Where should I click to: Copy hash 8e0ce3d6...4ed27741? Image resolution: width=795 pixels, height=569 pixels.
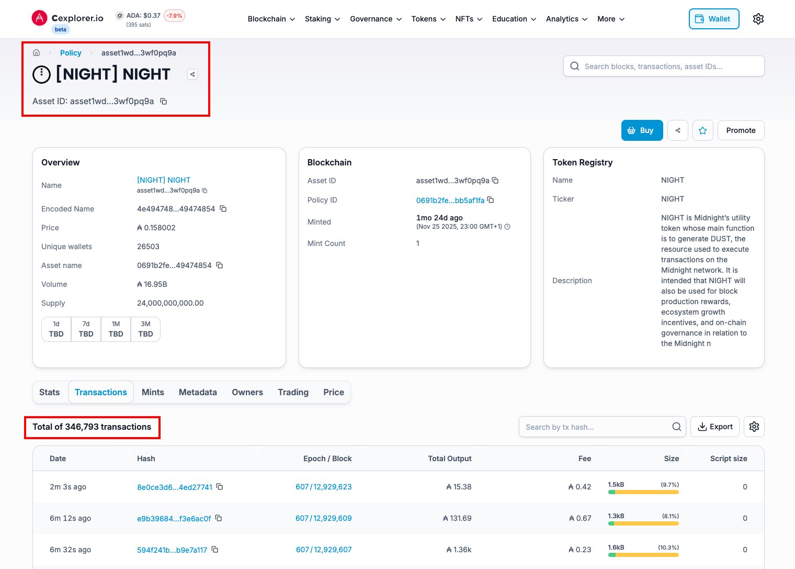(220, 487)
